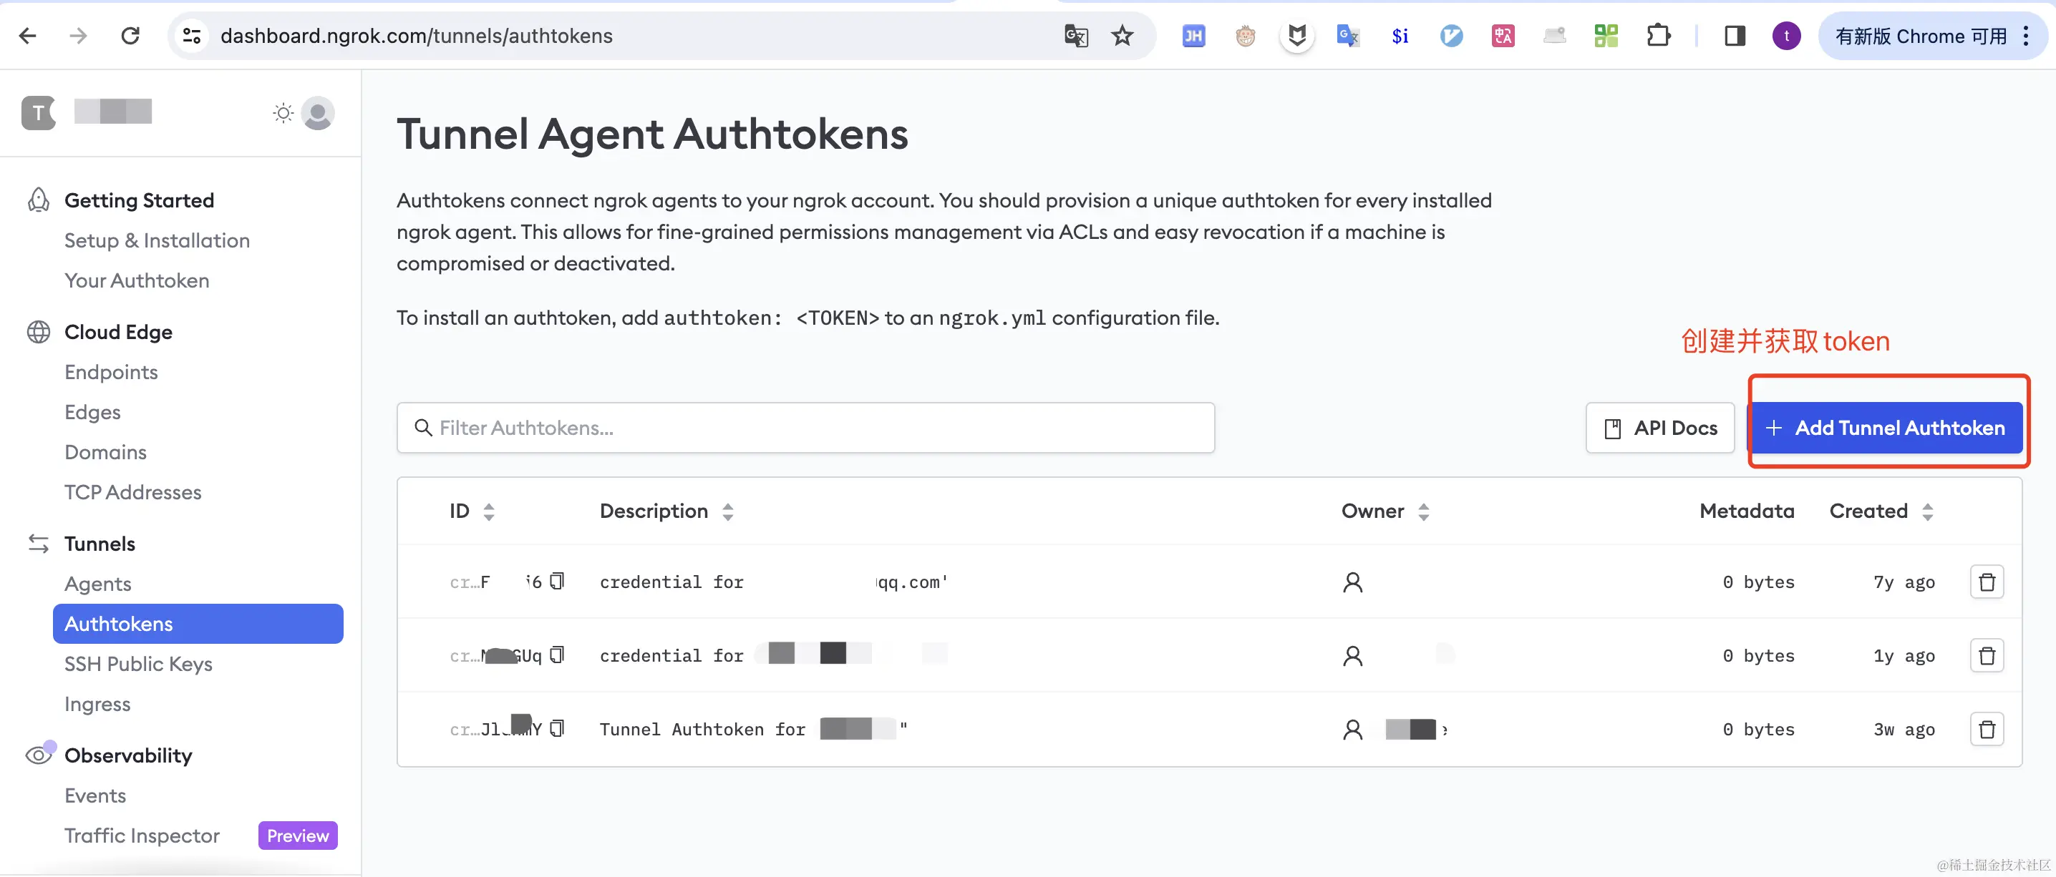This screenshot has height=877, width=2056.
Task: Go to Domains under Cloud Edge
Action: (x=105, y=452)
